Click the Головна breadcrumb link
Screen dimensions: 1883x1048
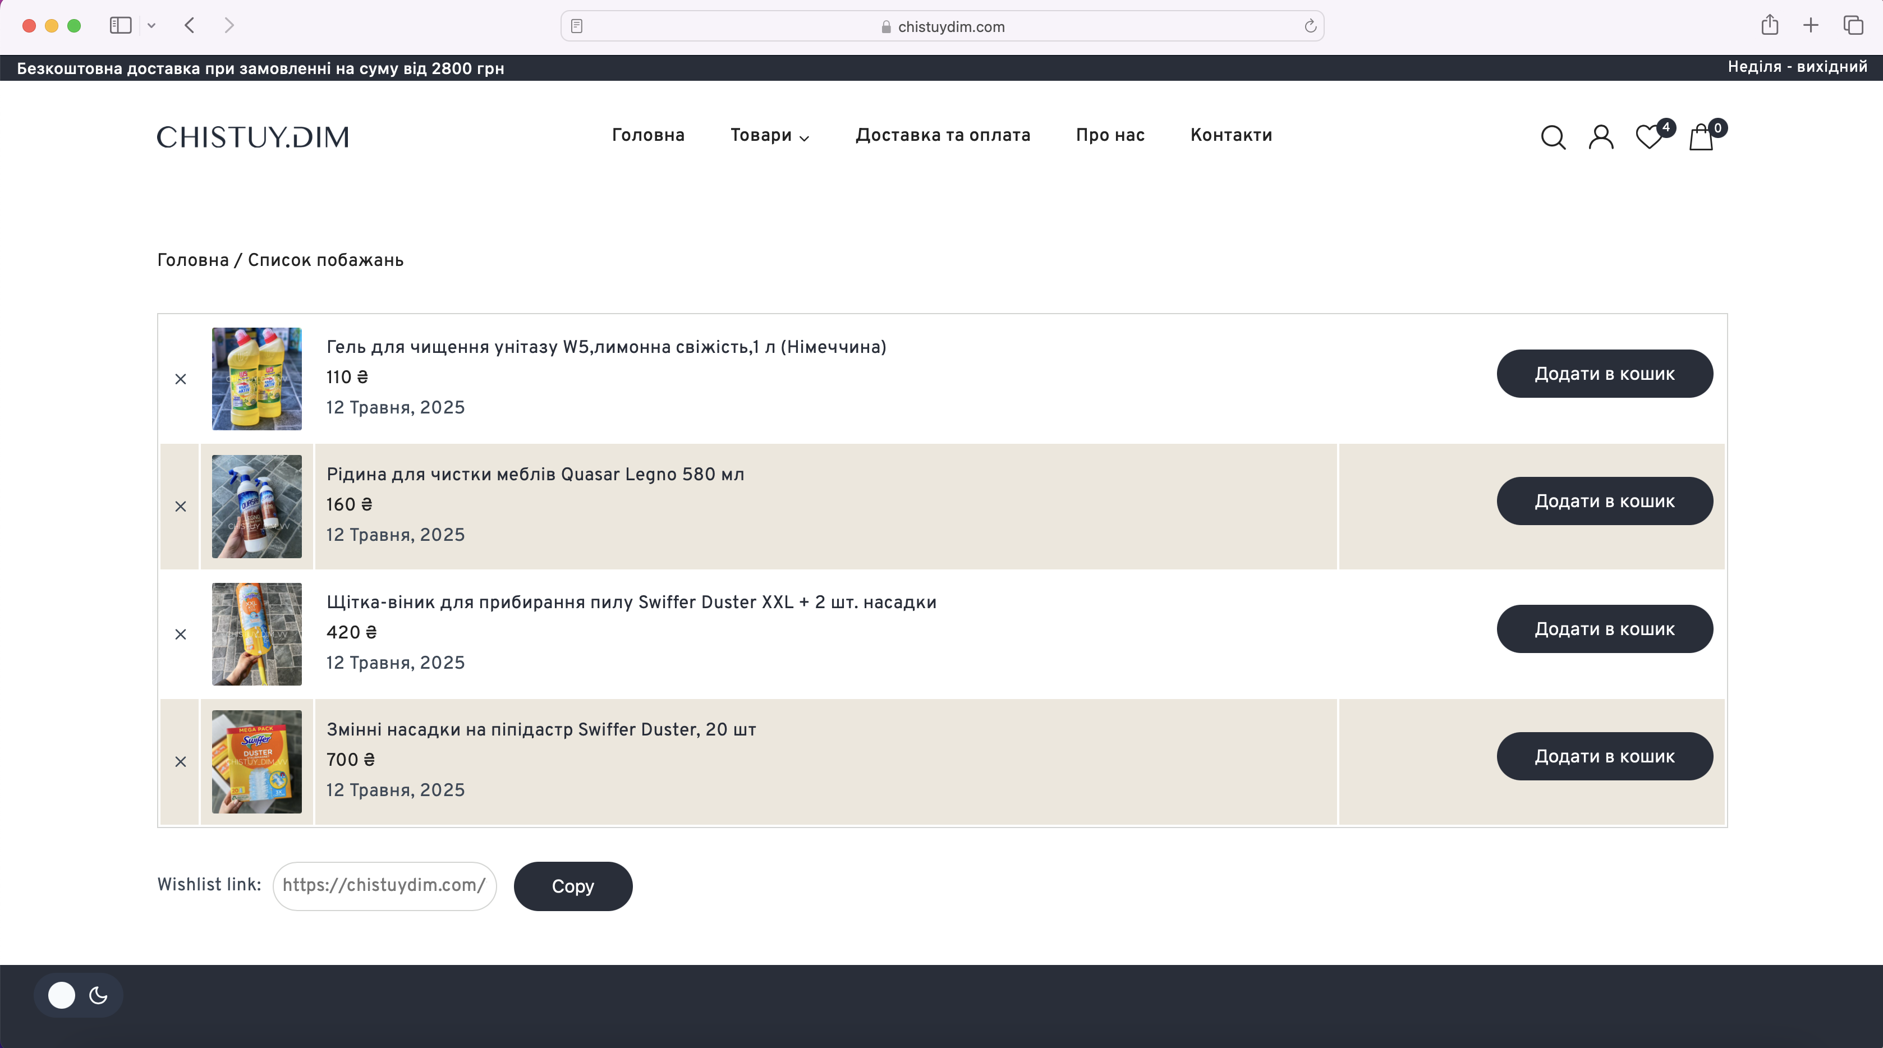(x=193, y=260)
